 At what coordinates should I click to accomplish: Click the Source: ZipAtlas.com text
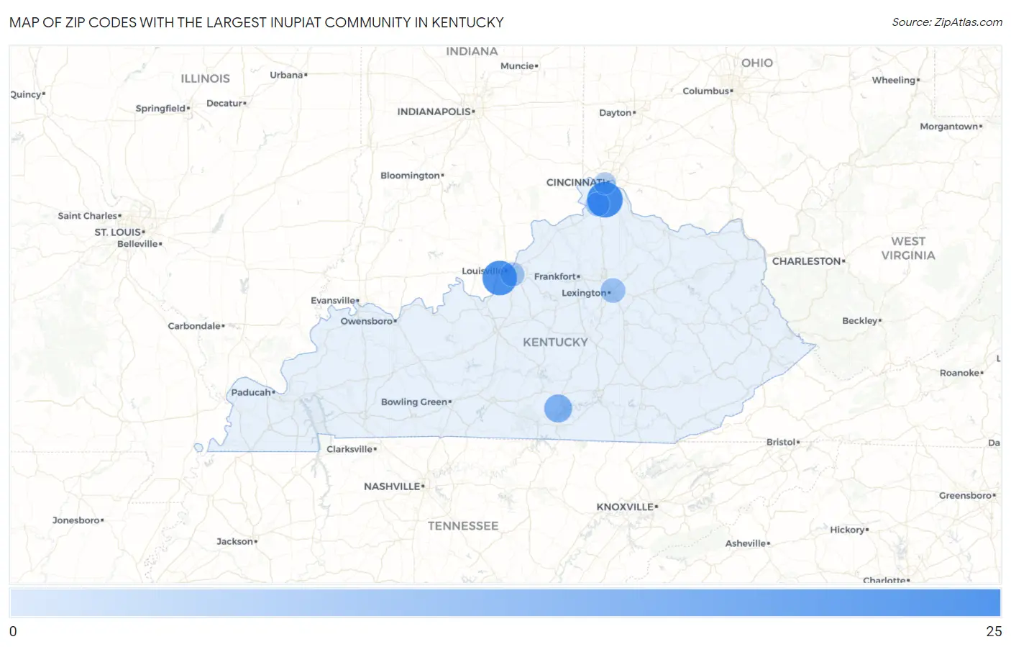pos(947,22)
